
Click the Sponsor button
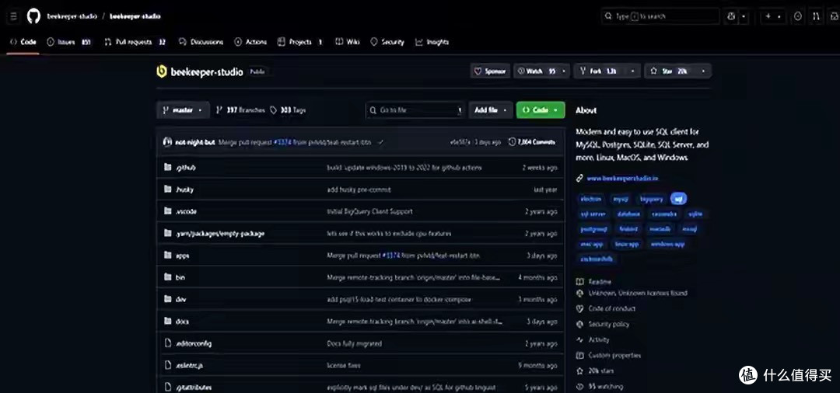(489, 71)
